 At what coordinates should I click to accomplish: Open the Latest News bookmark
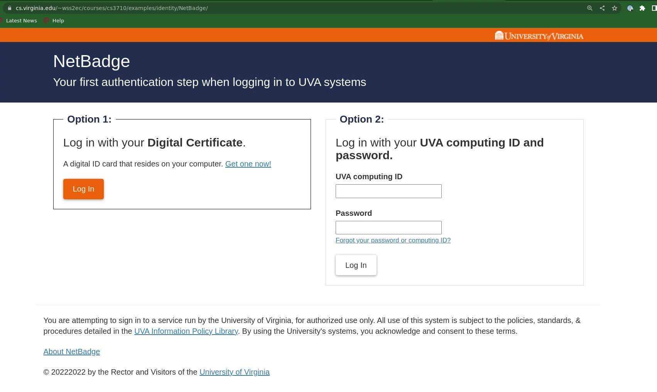pos(21,21)
